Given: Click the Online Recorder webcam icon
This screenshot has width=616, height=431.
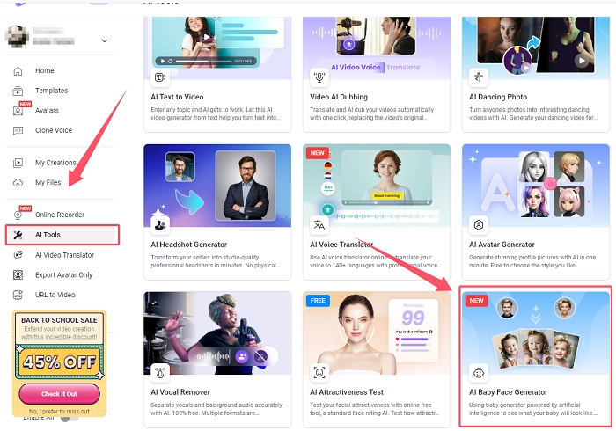Looking at the screenshot, I should [x=18, y=215].
